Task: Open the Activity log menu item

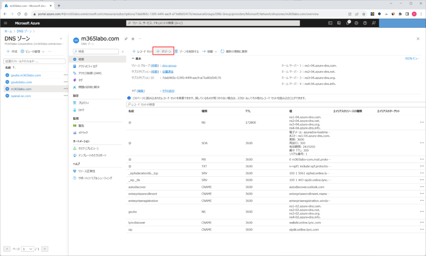Action: tap(87, 66)
